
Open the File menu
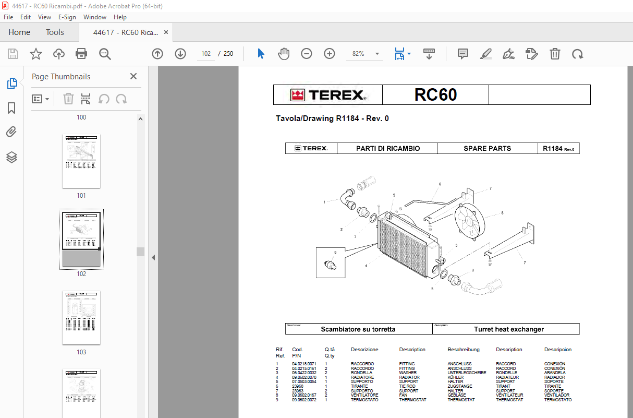(x=8, y=17)
